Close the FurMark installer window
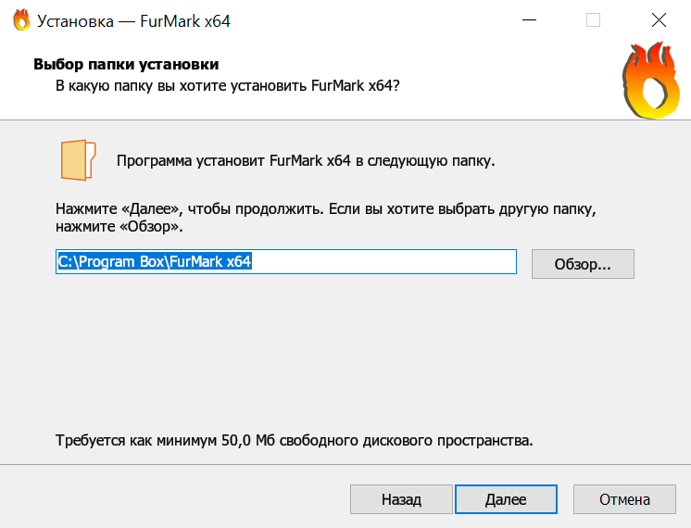The height and width of the screenshot is (528, 691). point(659,20)
